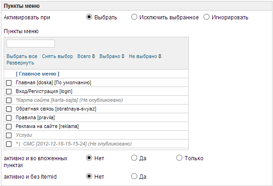
Task: Check the 'Обратная связь' checkbox
Action: pos(9,109)
